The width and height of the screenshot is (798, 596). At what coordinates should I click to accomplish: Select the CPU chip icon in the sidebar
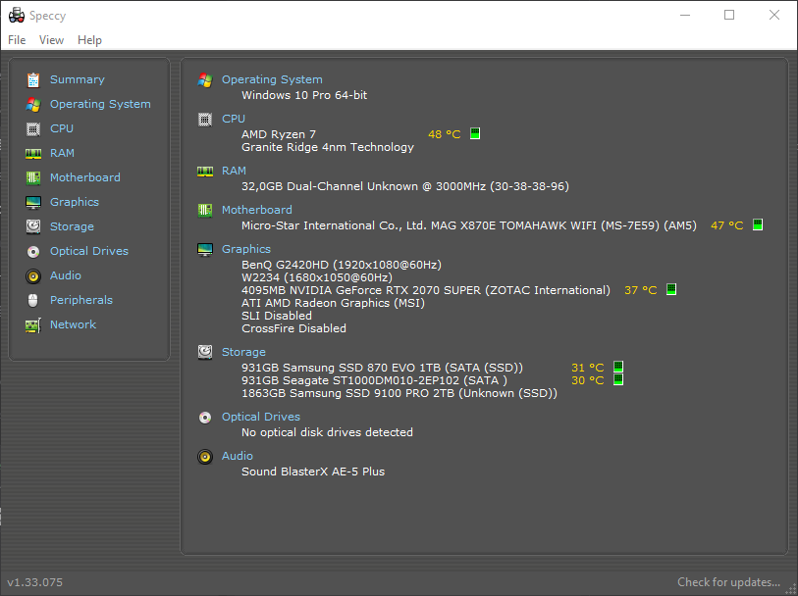click(x=33, y=128)
